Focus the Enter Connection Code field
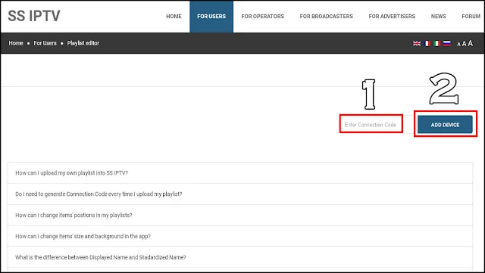Viewport: 485px width, 273px height. coord(371,125)
